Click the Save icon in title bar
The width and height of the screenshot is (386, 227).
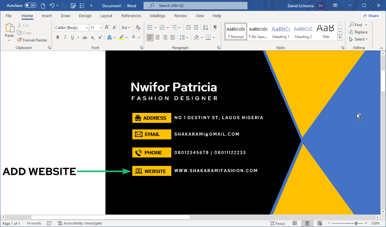(x=73, y=6)
